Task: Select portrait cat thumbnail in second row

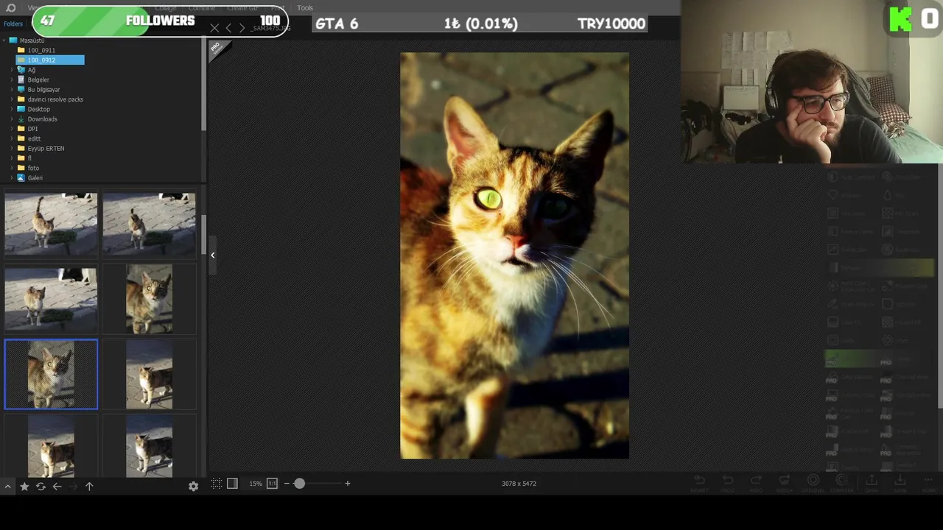Action: click(149, 299)
